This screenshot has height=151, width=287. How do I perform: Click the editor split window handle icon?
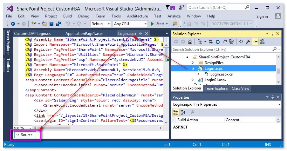[166, 39]
